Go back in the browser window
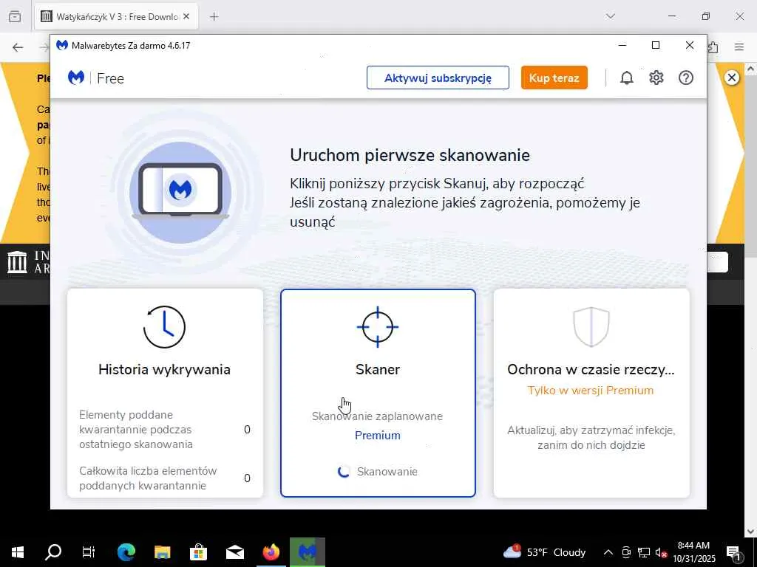The image size is (757, 567). [18, 47]
